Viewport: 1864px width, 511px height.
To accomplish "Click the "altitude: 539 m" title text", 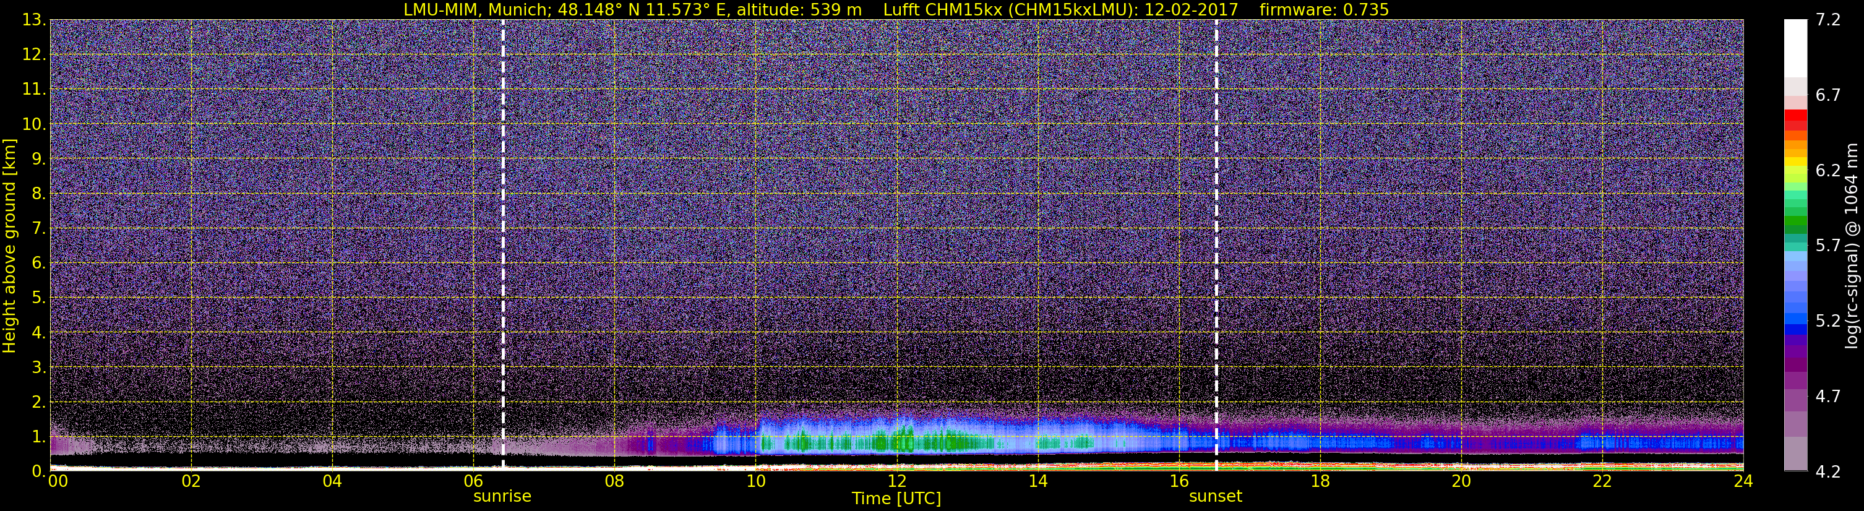I will 799,9.
